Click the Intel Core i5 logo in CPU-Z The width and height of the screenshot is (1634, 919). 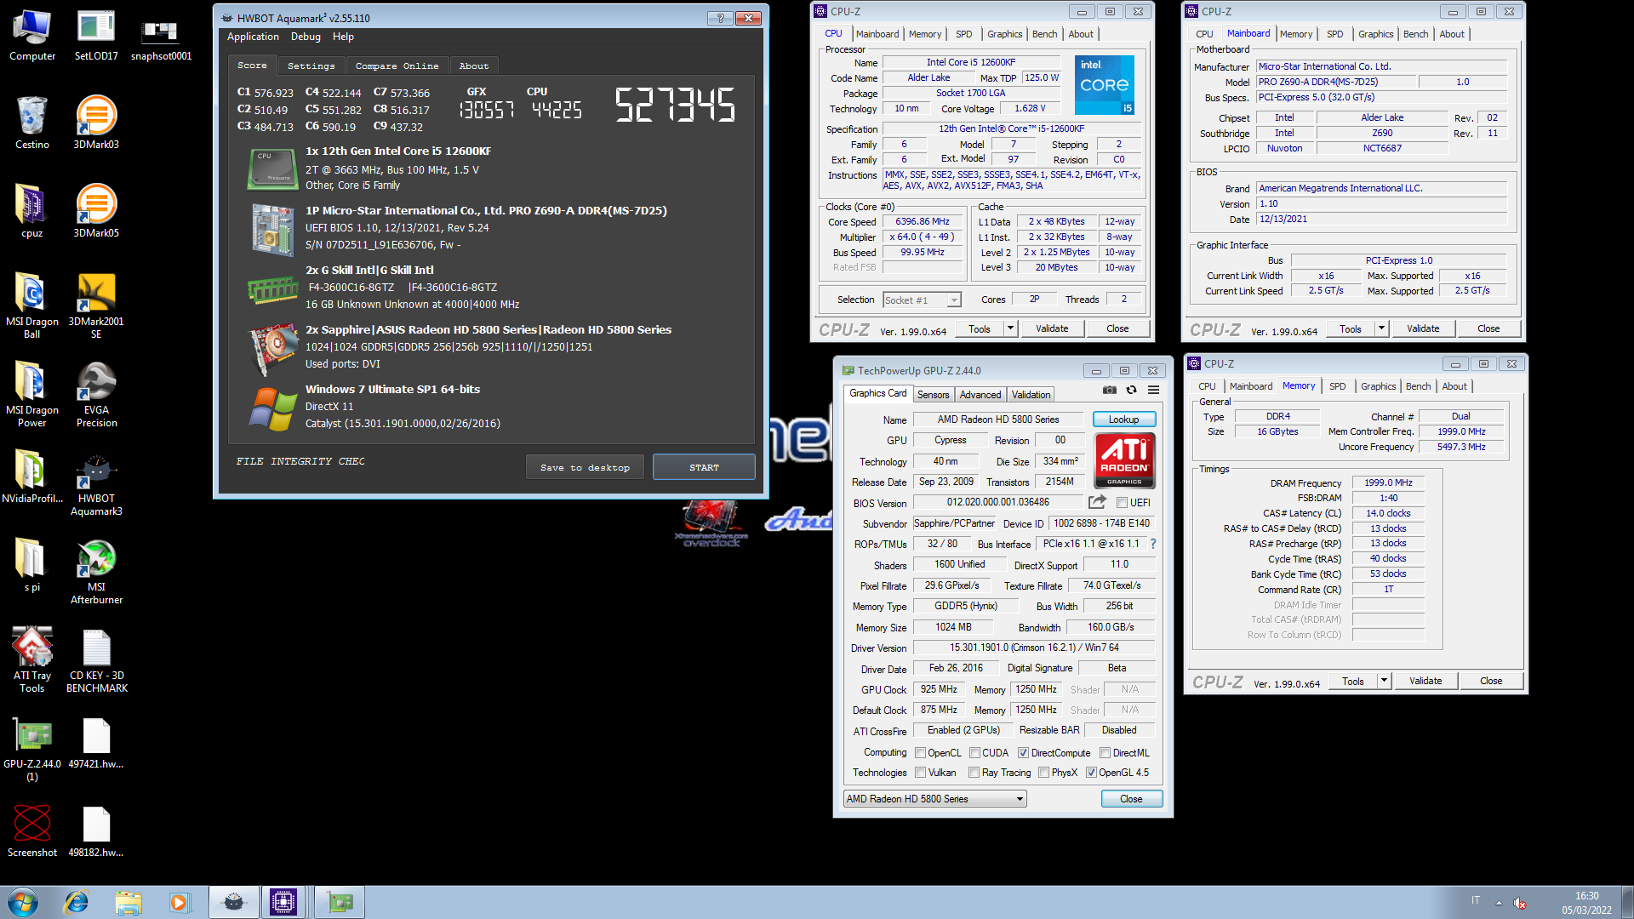point(1104,85)
